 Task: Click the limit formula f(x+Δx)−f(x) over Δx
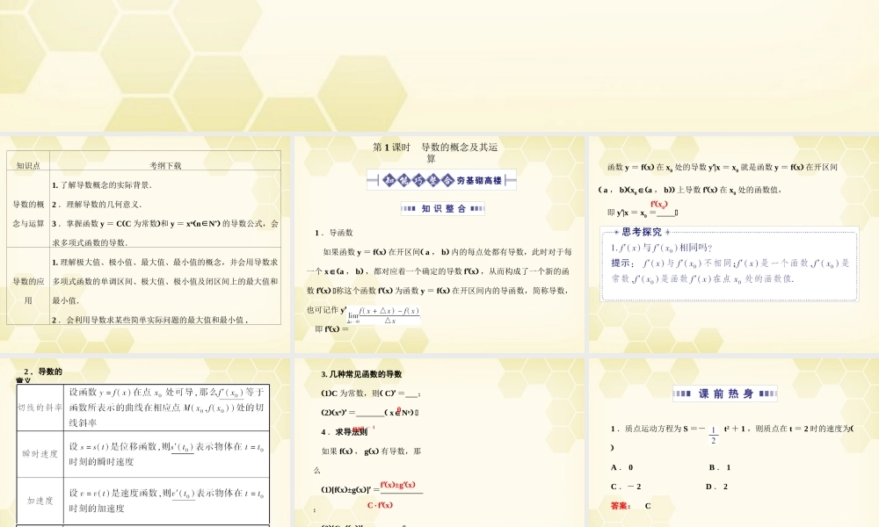pyautogui.click(x=384, y=316)
